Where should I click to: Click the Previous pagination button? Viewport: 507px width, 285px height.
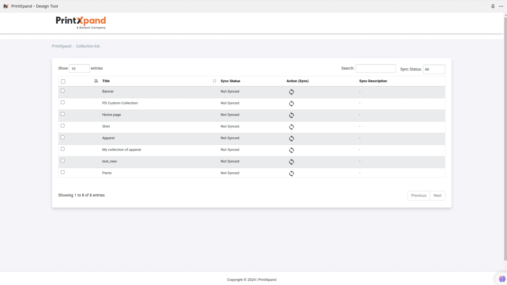point(419,196)
